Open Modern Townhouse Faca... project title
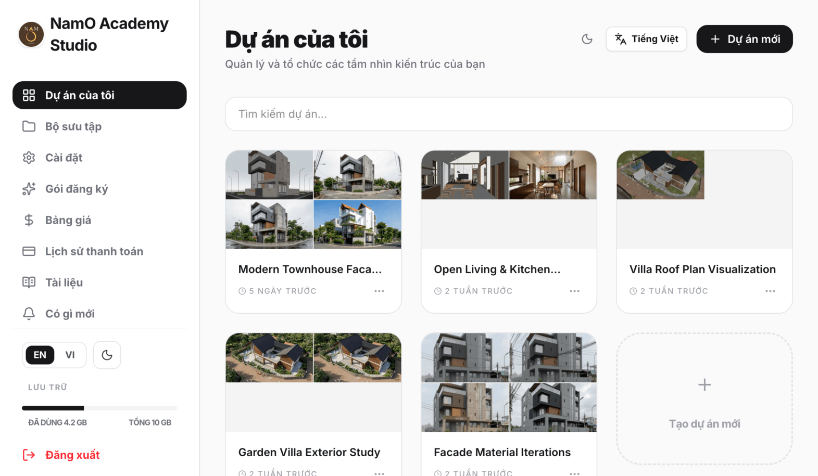The width and height of the screenshot is (818, 476). click(x=310, y=269)
